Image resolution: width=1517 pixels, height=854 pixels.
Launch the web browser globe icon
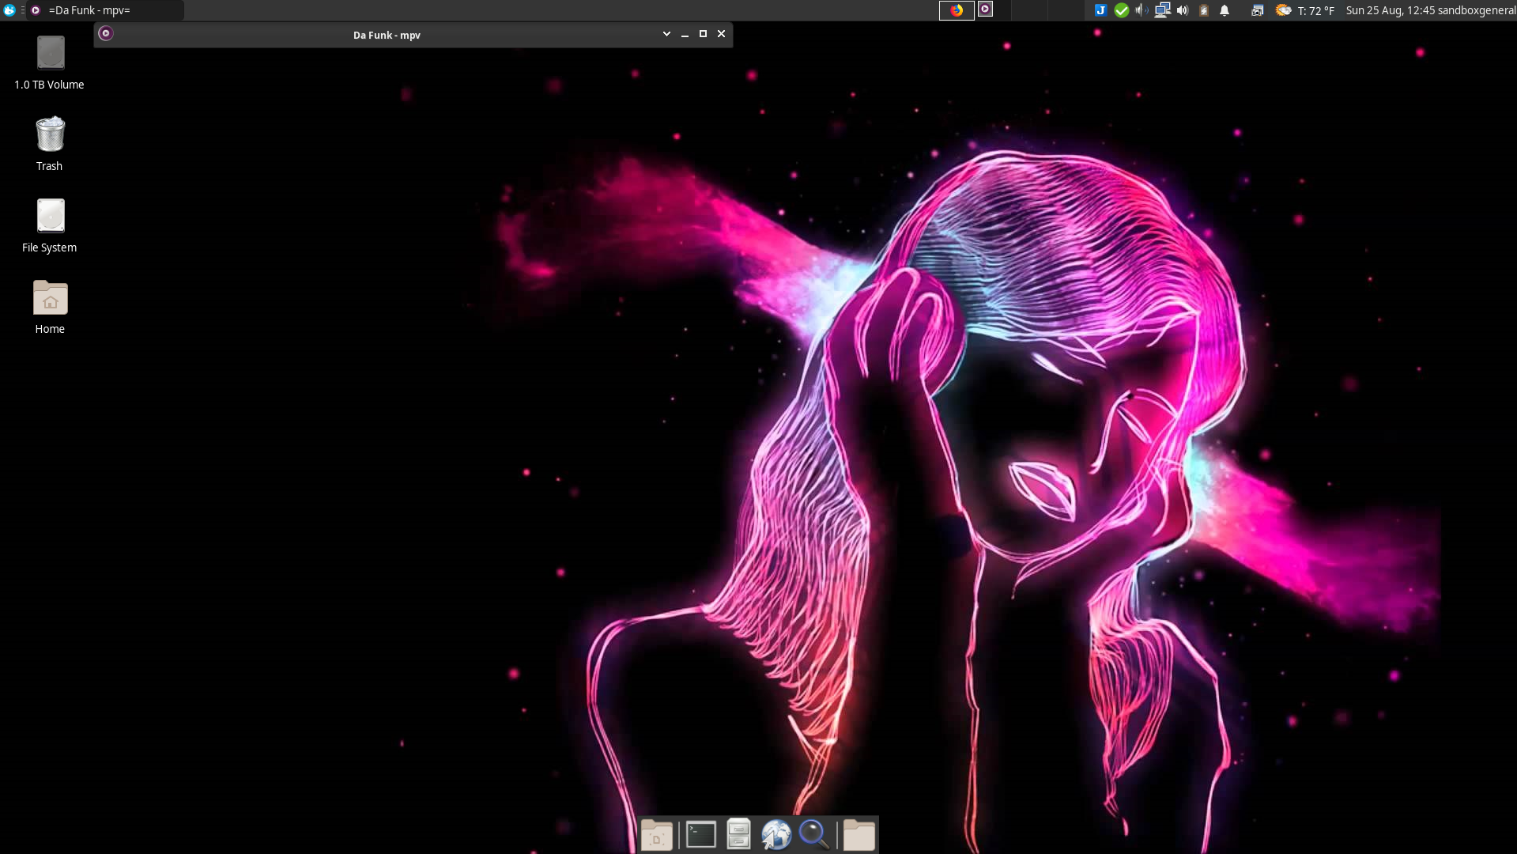(x=776, y=835)
